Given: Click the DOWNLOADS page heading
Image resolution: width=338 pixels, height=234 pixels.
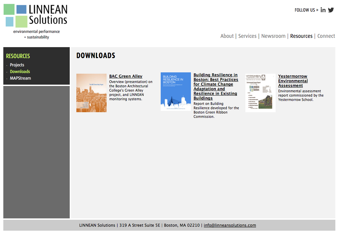Looking at the screenshot, I should coord(96,55).
